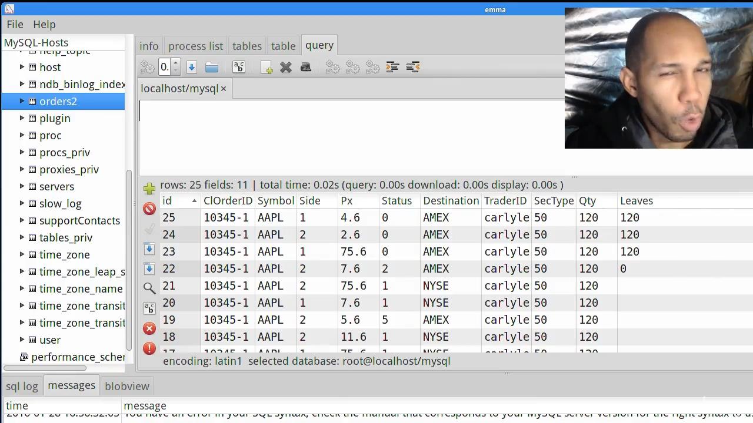Expand the ndb_binlog_index tree node
Viewport: 753px width, 423px height.
pos(22,84)
